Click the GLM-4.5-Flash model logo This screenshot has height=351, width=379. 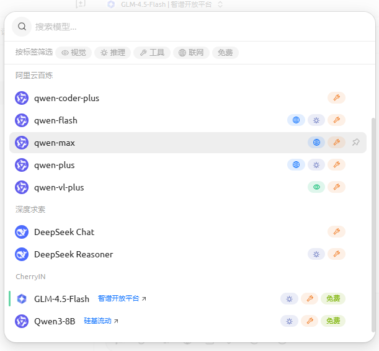click(x=22, y=299)
